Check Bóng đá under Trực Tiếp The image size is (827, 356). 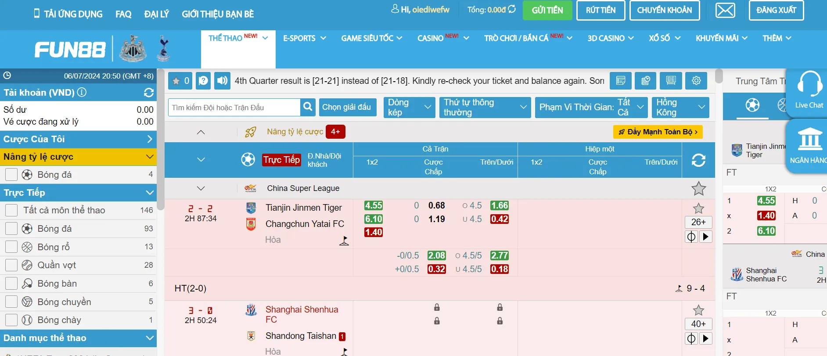tap(11, 229)
